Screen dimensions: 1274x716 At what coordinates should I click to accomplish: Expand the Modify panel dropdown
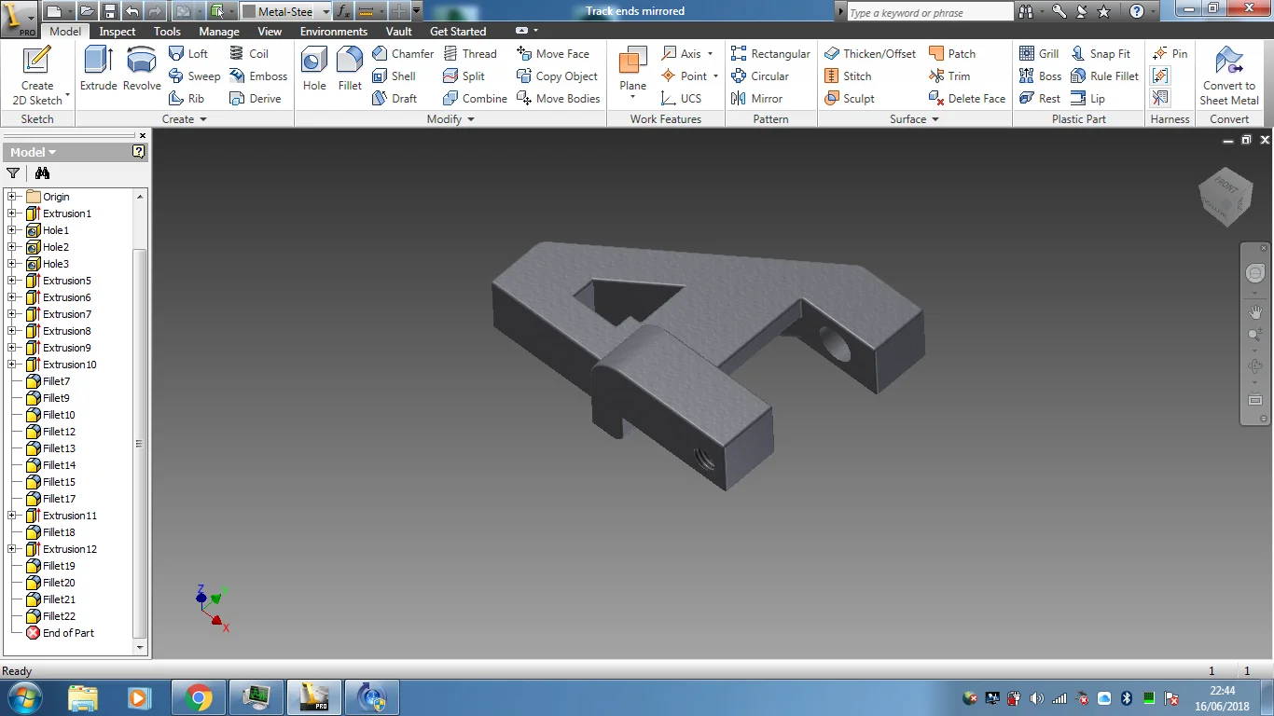coord(471,119)
